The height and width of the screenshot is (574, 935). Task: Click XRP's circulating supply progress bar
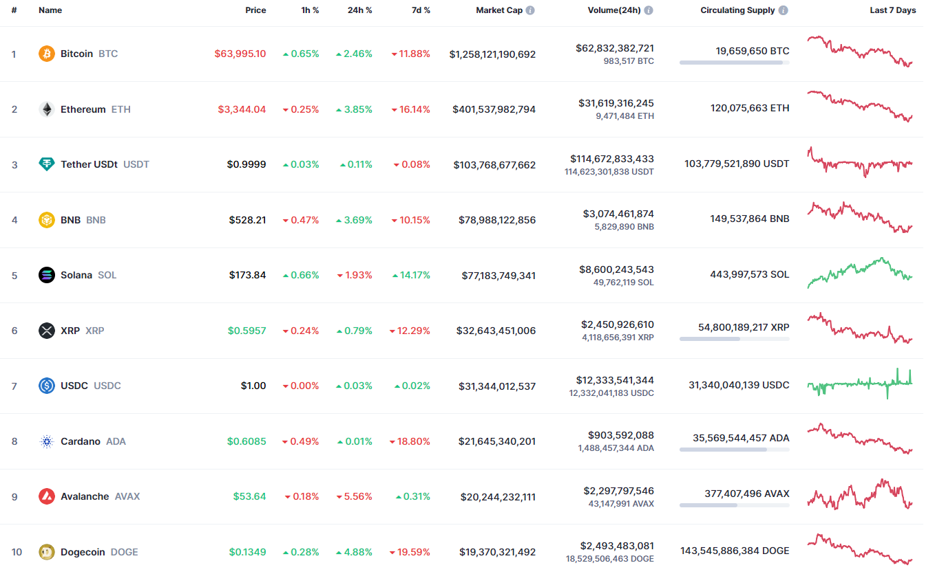[734, 339]
